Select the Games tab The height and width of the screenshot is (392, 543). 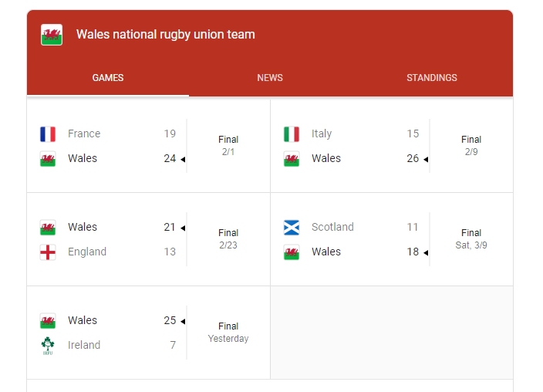(x=108, y=78)
